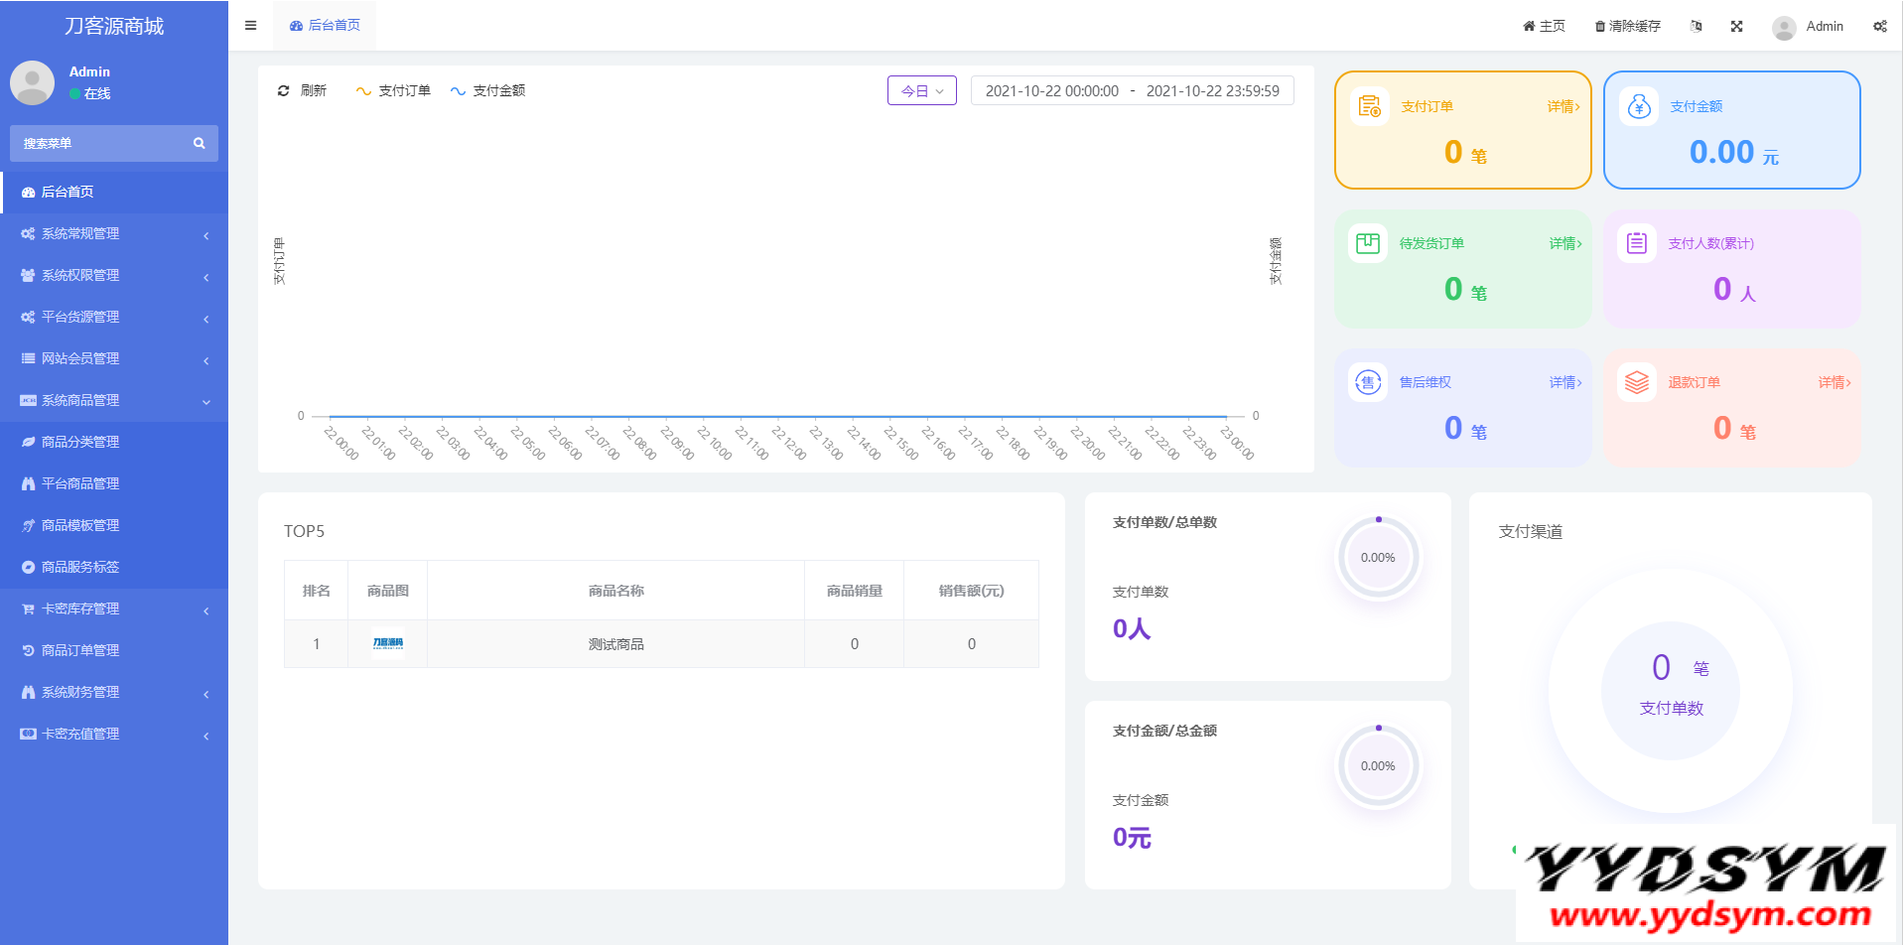Click the refresh icon beside 刷新
Screen dimensions: 1903x945
click(x=284, y=91)
